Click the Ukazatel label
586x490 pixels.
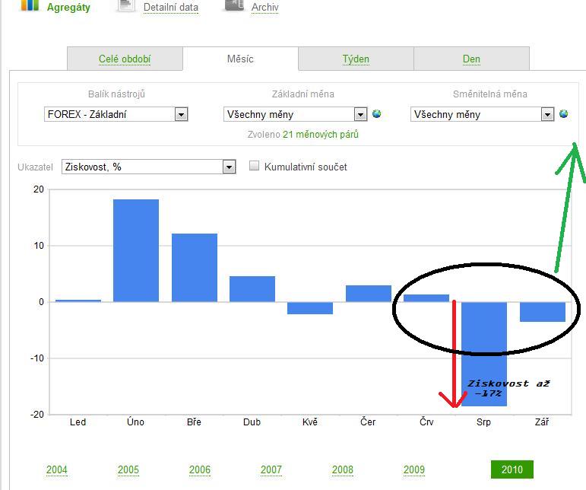[36, 167]
